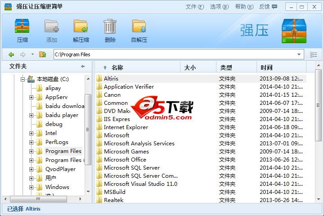Click the tree horizontal scroll right arrow
Image resolution: width=324 pixels, height=216 pixels.
tap(81, 199)
